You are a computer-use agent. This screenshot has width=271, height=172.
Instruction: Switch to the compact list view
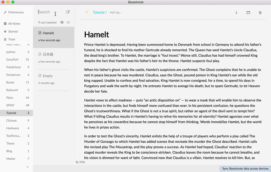coord(68,22)
